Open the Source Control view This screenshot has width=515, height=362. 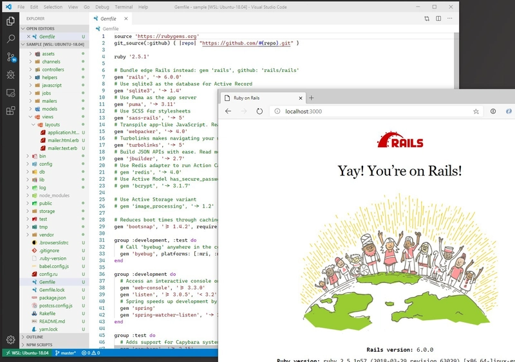10,57
